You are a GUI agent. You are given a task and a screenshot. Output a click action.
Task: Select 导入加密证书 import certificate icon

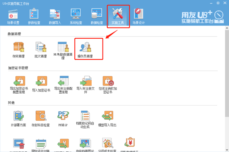point(41,82)
